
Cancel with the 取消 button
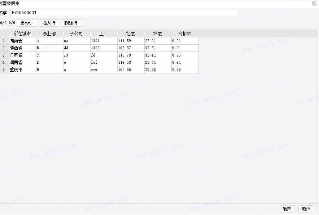pyautogui.click(x=306, y=209)
